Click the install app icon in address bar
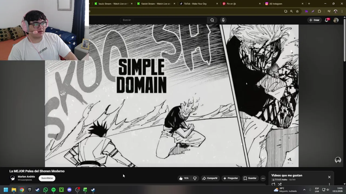The height and width of the screenshot is (194, 346). coord(286,11)
